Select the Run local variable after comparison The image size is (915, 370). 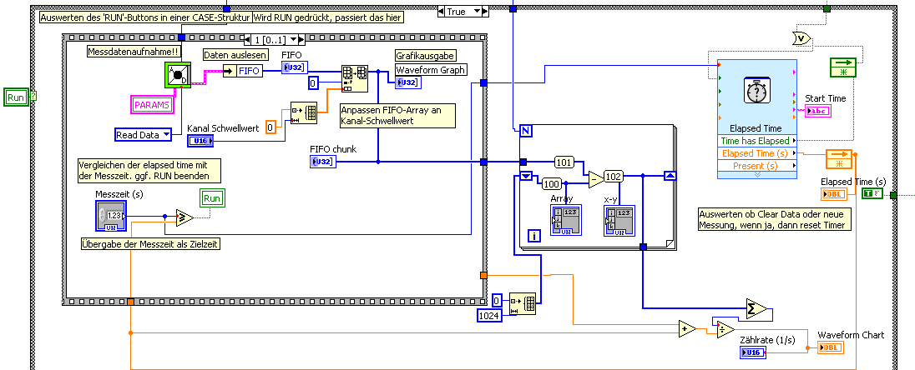click(212, 198)
